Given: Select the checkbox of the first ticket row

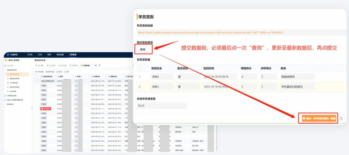Looking at the screenshot, I should pyautogui.click(x=37, y=81).
